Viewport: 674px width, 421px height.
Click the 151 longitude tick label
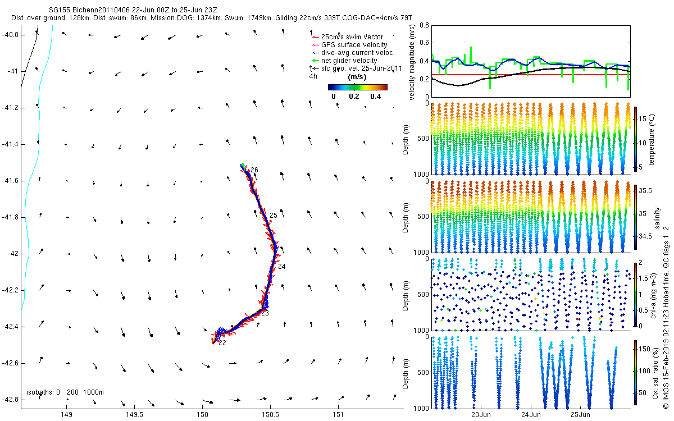click(338, 415)
